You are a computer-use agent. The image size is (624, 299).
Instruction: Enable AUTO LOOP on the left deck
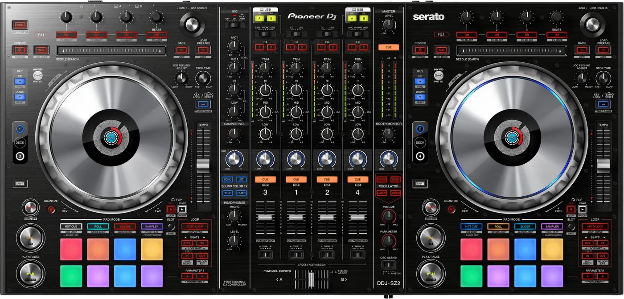pyautogui.click(x=194, y=226)
